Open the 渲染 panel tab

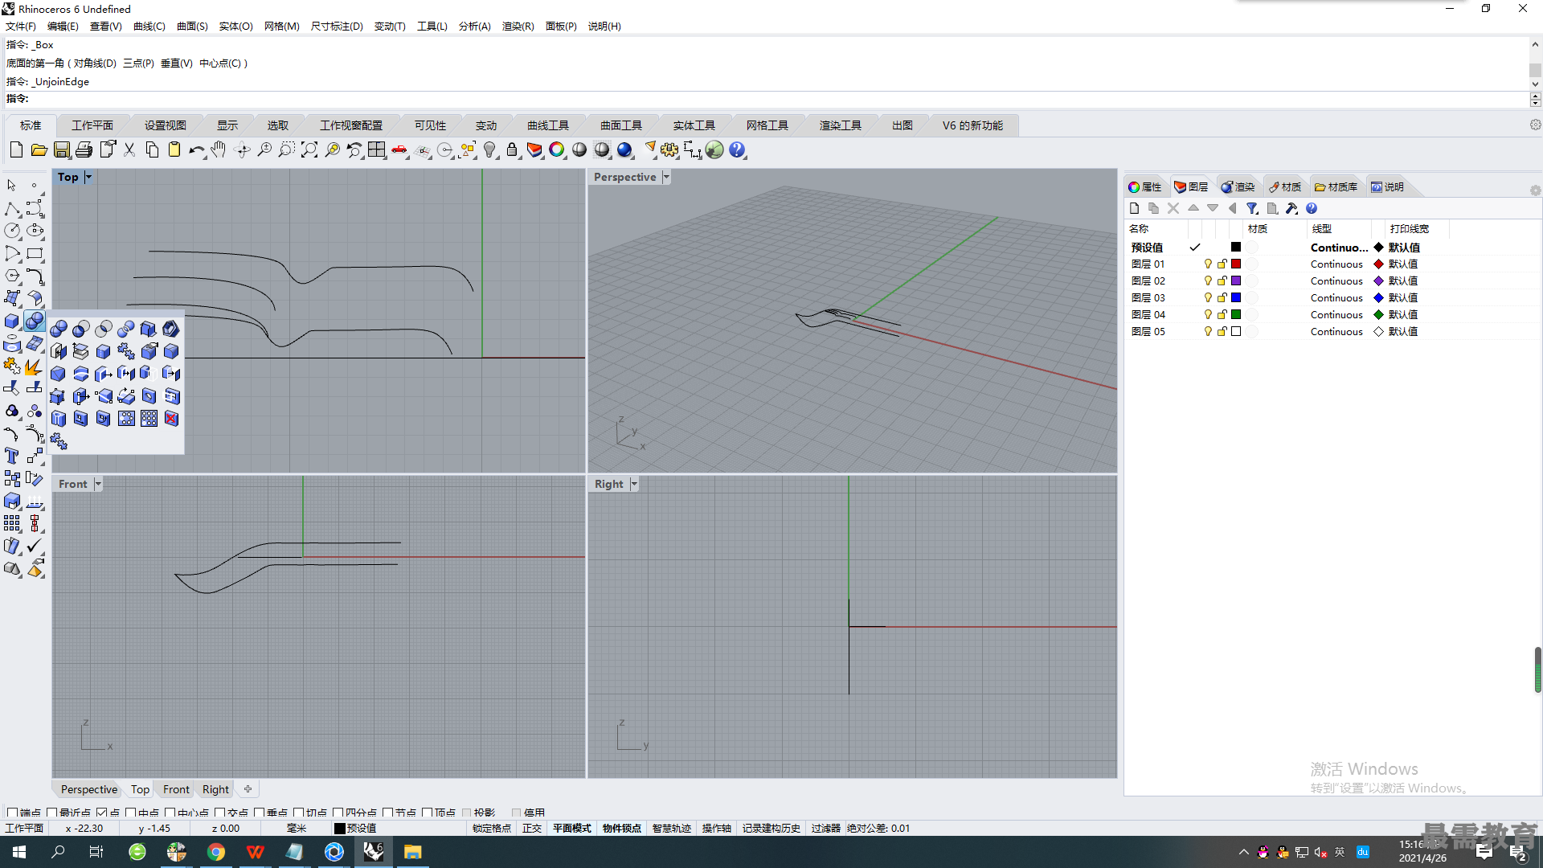(x=1238, y=187)
